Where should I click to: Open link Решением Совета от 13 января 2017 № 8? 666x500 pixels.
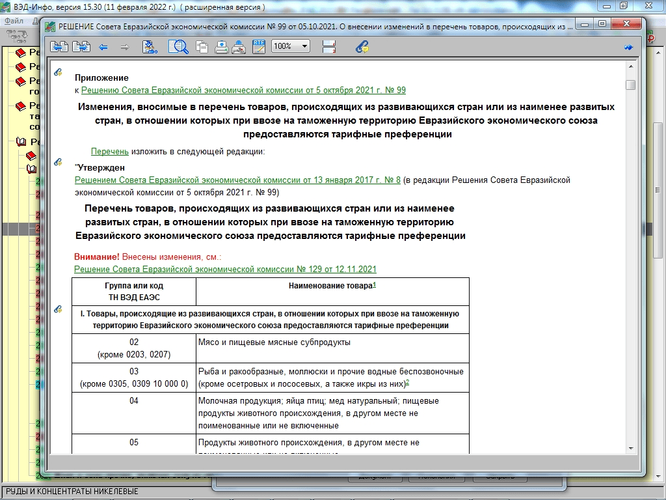tap(237, 180)
